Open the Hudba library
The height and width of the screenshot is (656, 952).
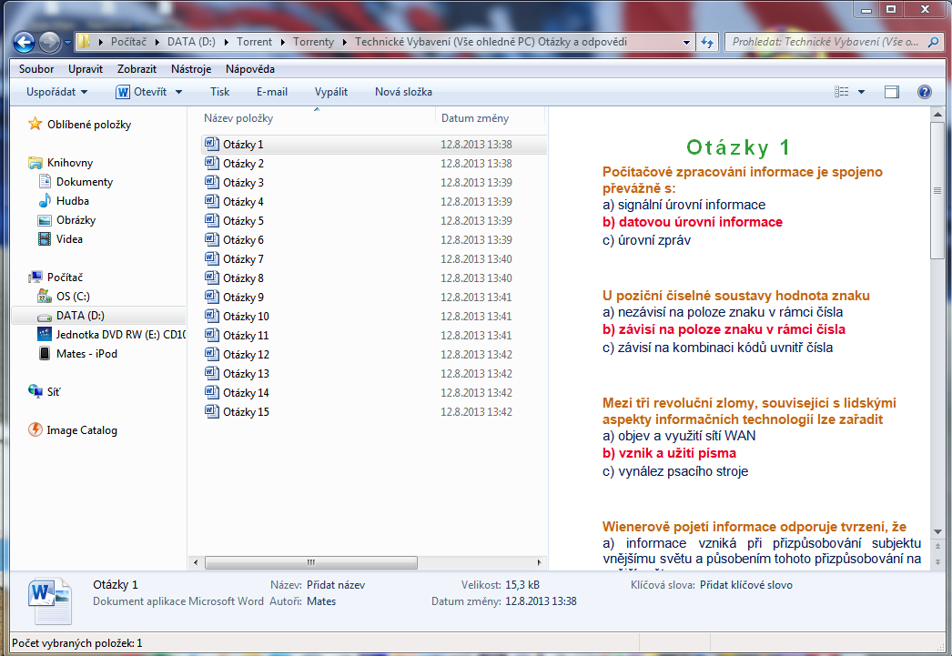(x=72, y=201)
